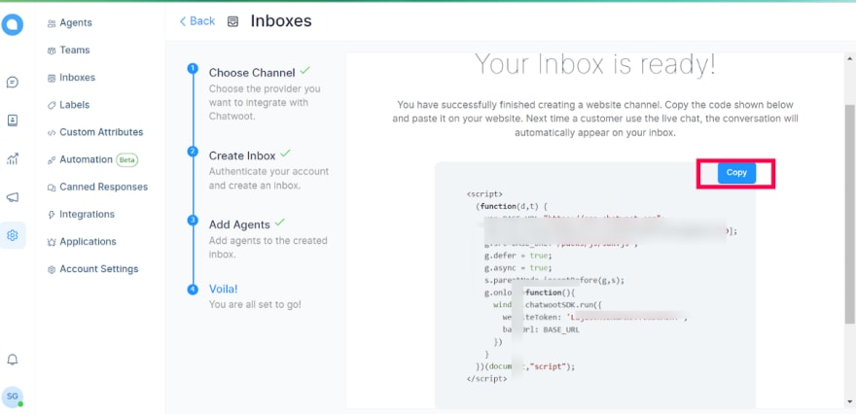Select the Voila! final step

pos(224,289)
